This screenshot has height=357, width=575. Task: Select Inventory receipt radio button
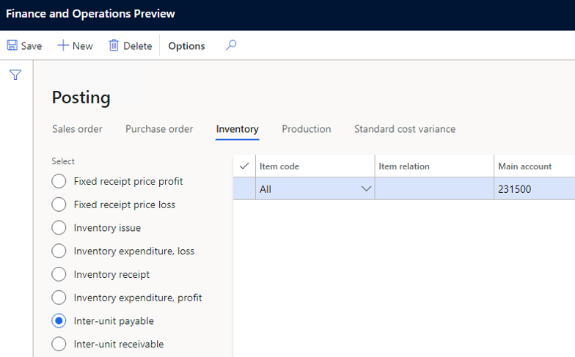click(x=59, y=275)
